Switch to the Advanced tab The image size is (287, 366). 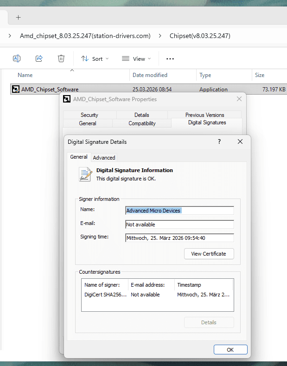(104, 158)
